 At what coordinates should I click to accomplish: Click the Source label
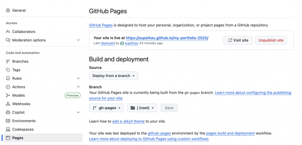tap(95, 68)
